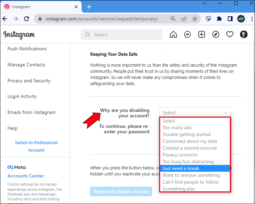Open Privacy and Security settings
Image resolution: width=255 pixels, height=204 pixels.
[29, 81]
